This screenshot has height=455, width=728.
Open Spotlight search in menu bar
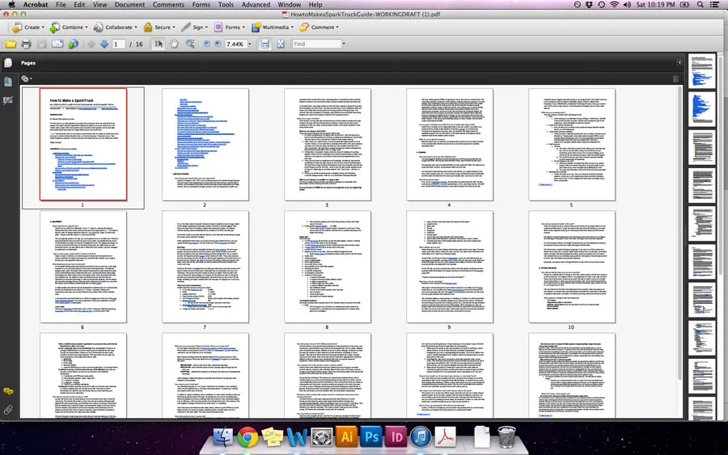click(700, 5)
